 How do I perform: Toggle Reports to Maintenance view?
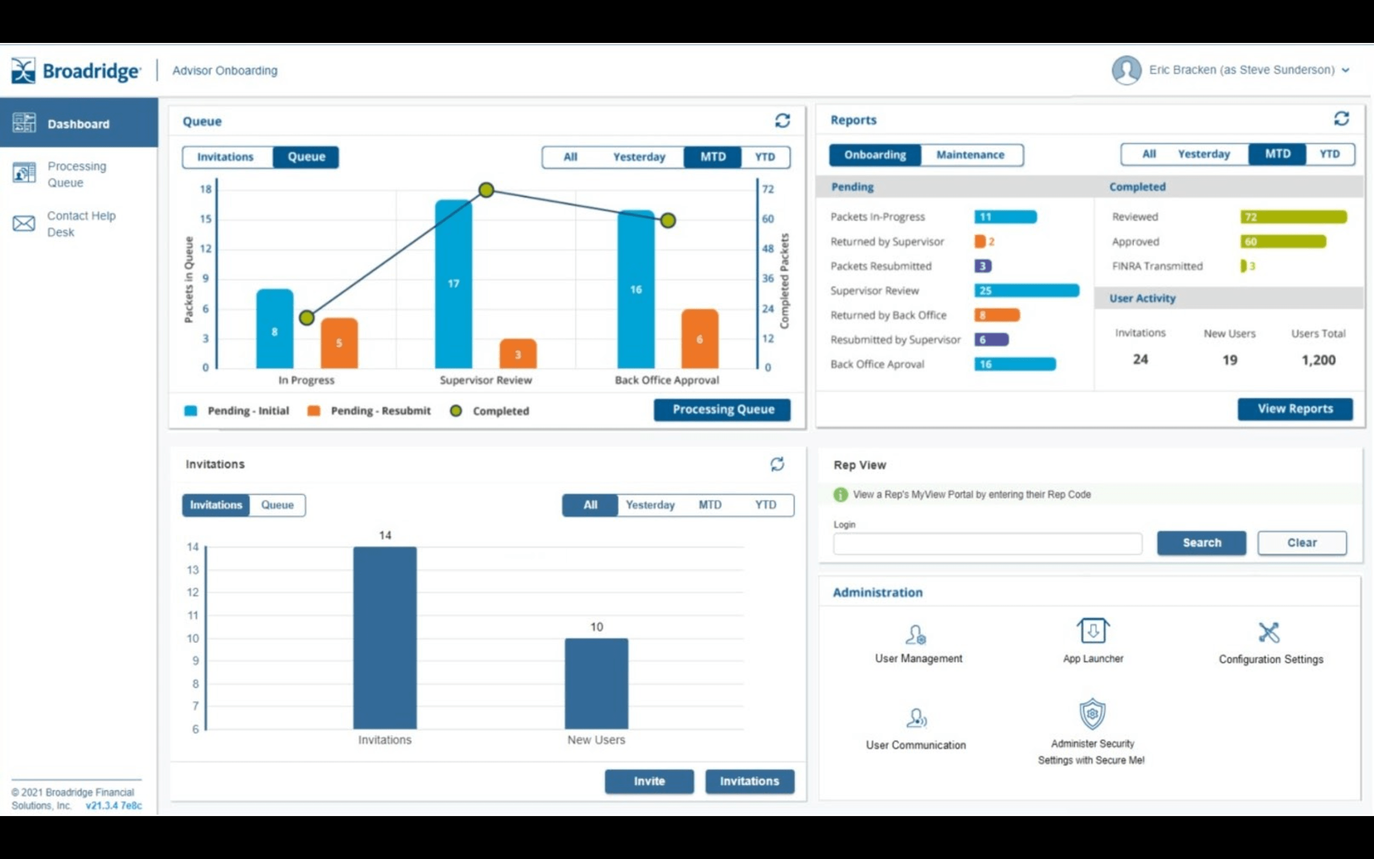click(970, 155)
